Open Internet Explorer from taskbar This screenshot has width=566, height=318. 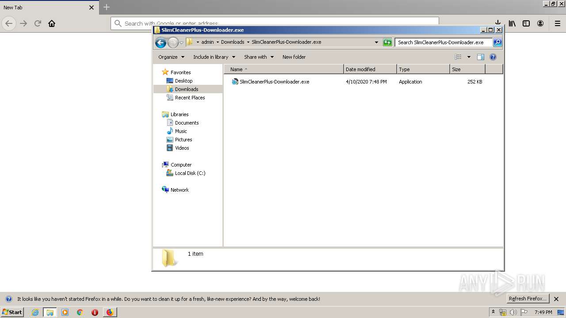(x=35, y=312)
